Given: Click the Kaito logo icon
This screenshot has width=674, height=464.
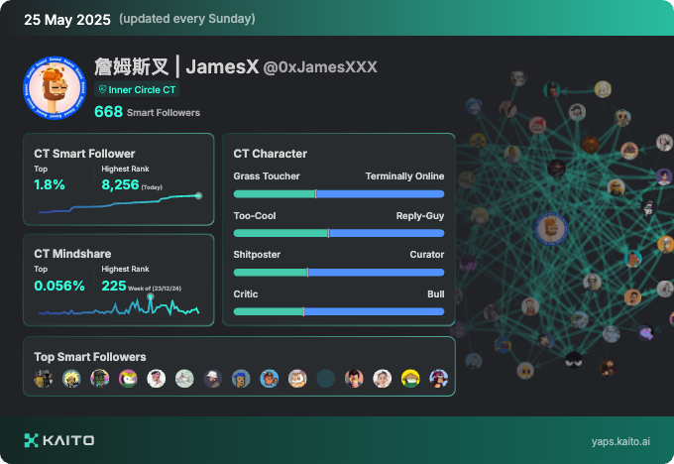Looking at the screenshot, I should 31,440.
